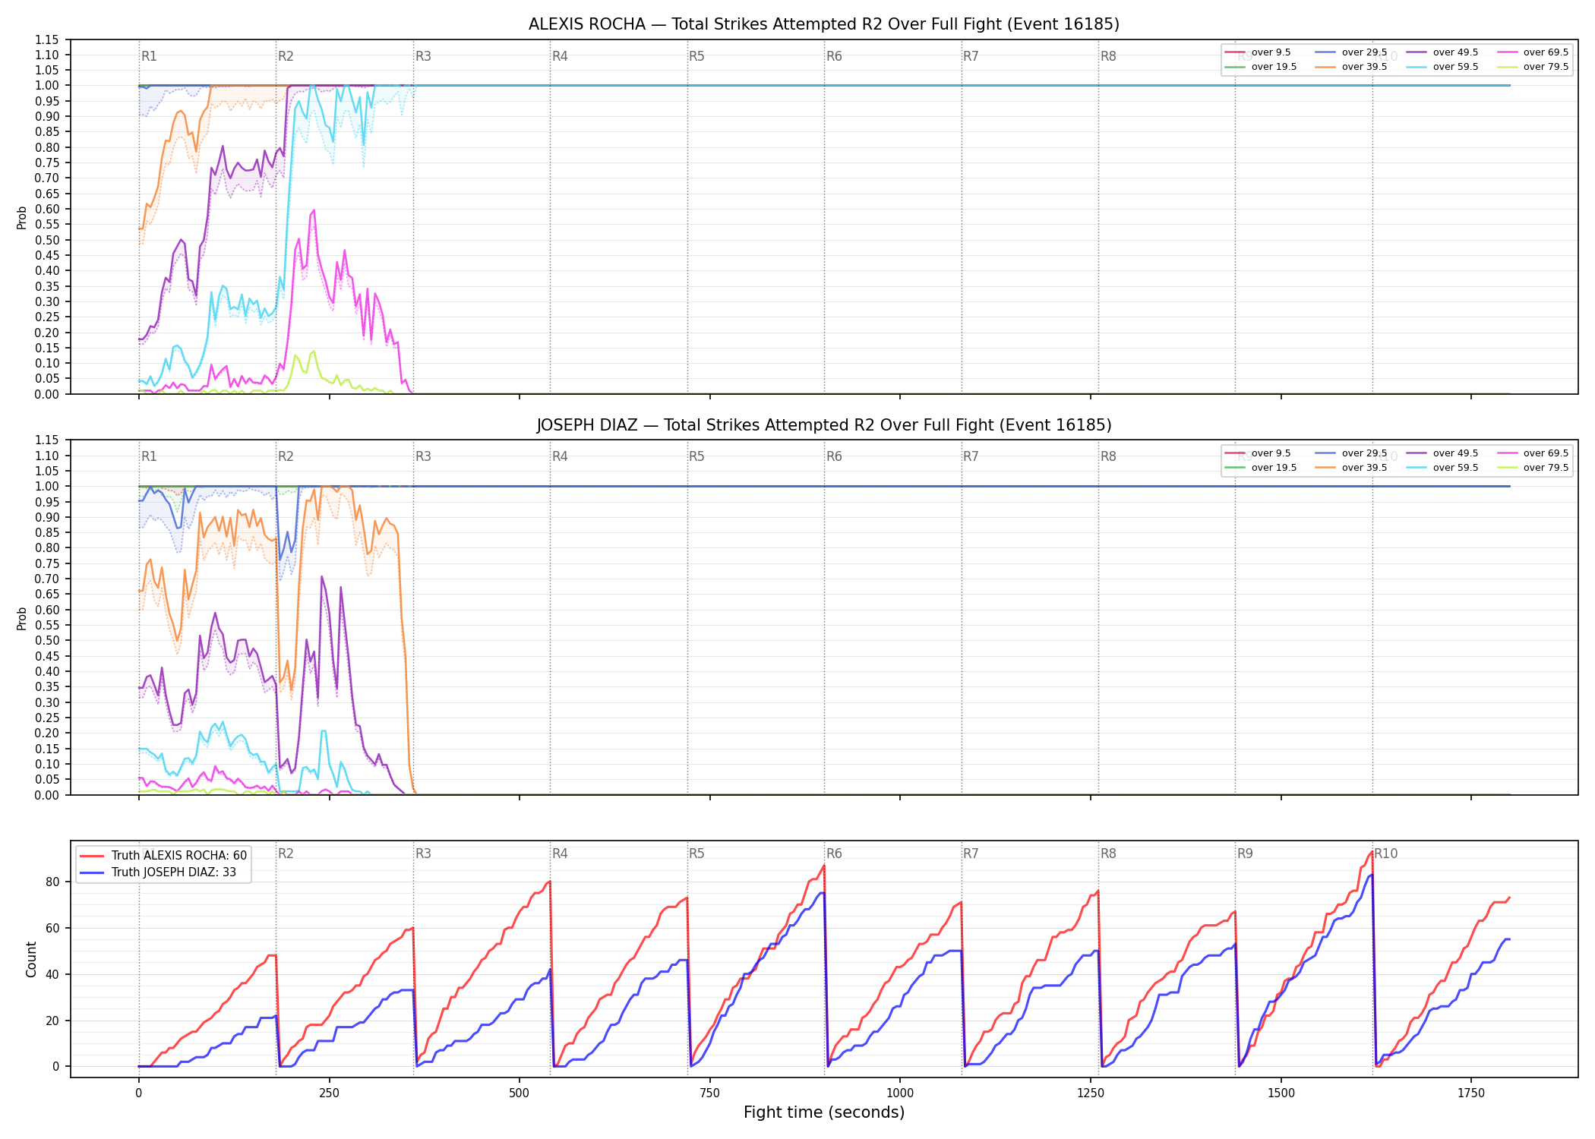Screen dimensions: 1595x1139
Task: Select 'over 19.5' in the Alexis Rocha legend
Action: click(1260, 67)
